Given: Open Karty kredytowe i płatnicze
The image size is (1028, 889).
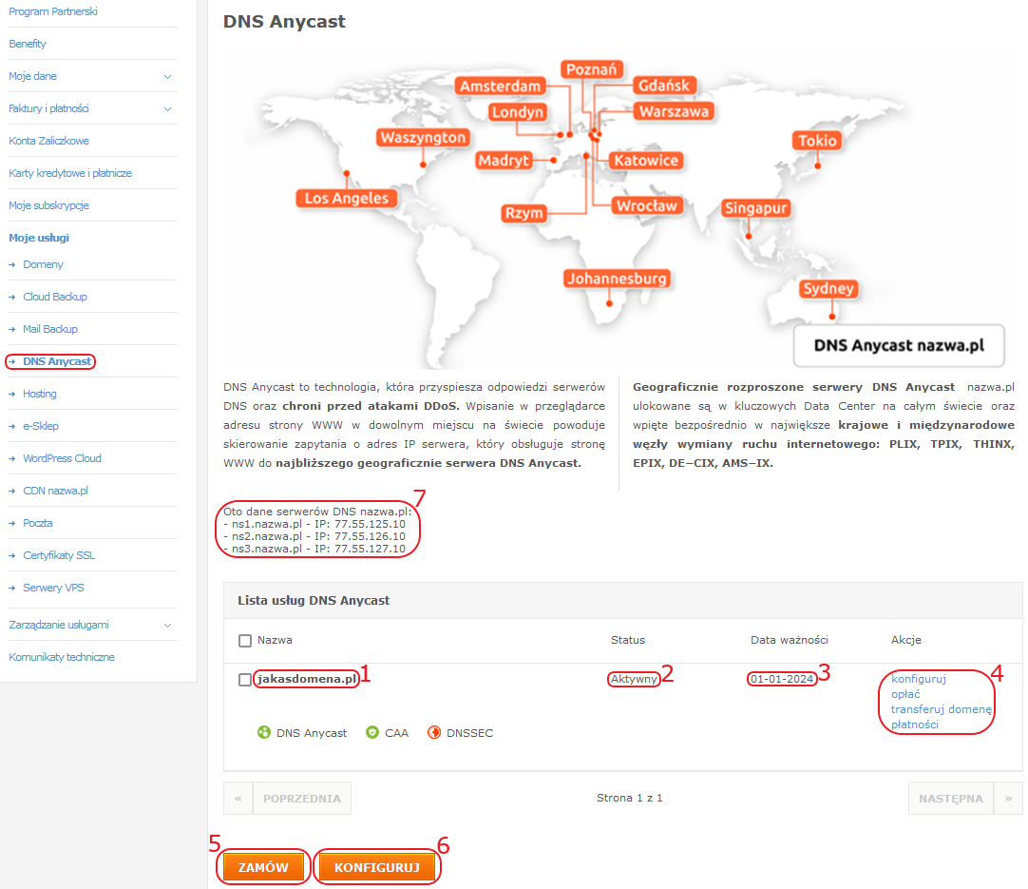Looking at the screenshot, I should [x=70, y=173].
